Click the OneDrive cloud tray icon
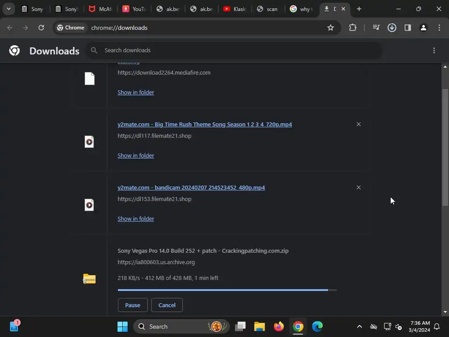This screenshot has width=449, height=337. [374, 326]
